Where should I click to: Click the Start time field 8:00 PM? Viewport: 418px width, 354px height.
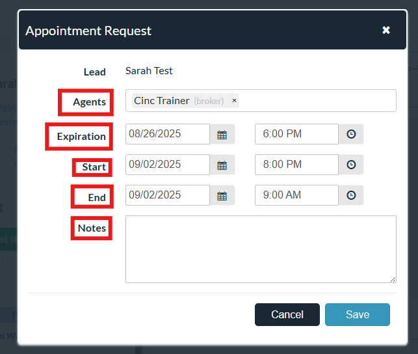[296, 165]
